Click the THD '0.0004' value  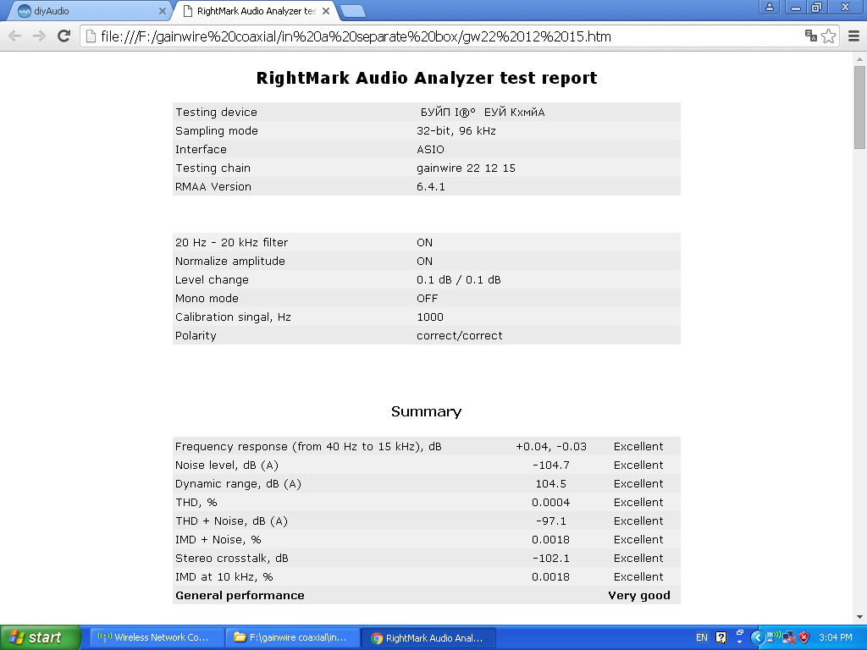550,503
